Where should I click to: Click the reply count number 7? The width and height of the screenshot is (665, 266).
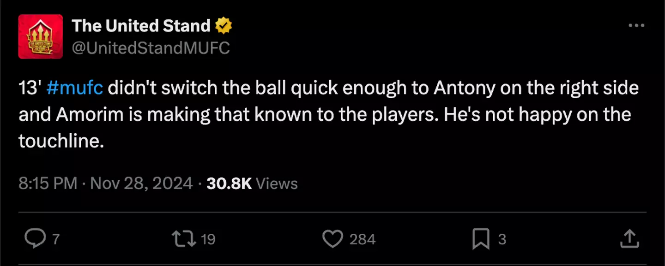(56, 239)
